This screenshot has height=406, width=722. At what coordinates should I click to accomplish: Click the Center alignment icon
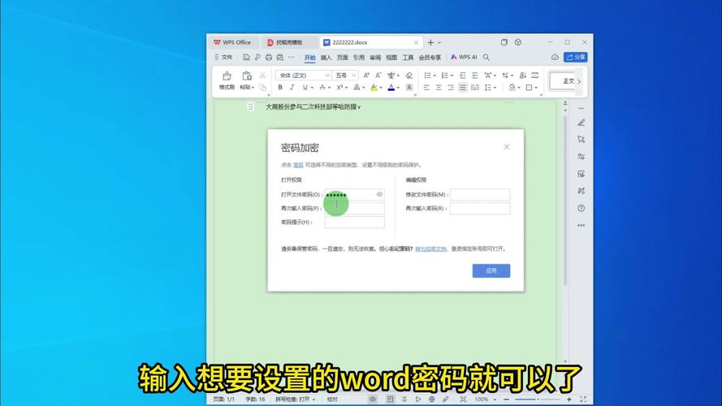click(x=439, y=87)
